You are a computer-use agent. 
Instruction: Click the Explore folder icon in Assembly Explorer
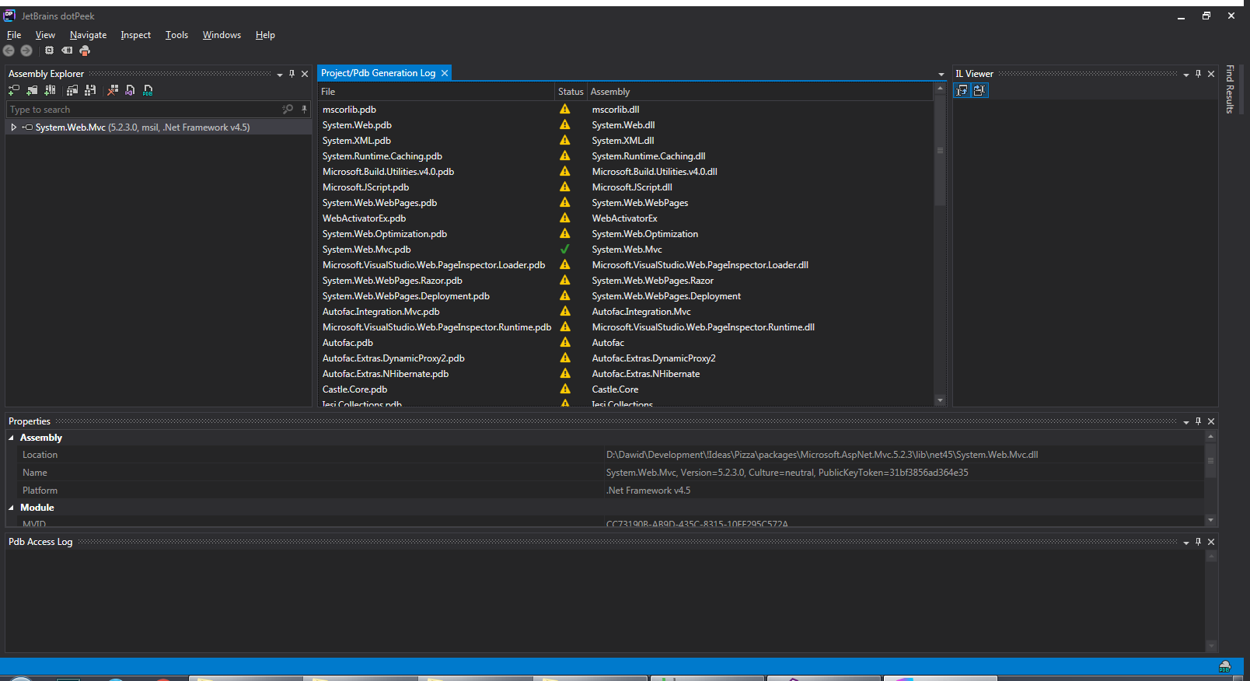(x=32, y=90)
